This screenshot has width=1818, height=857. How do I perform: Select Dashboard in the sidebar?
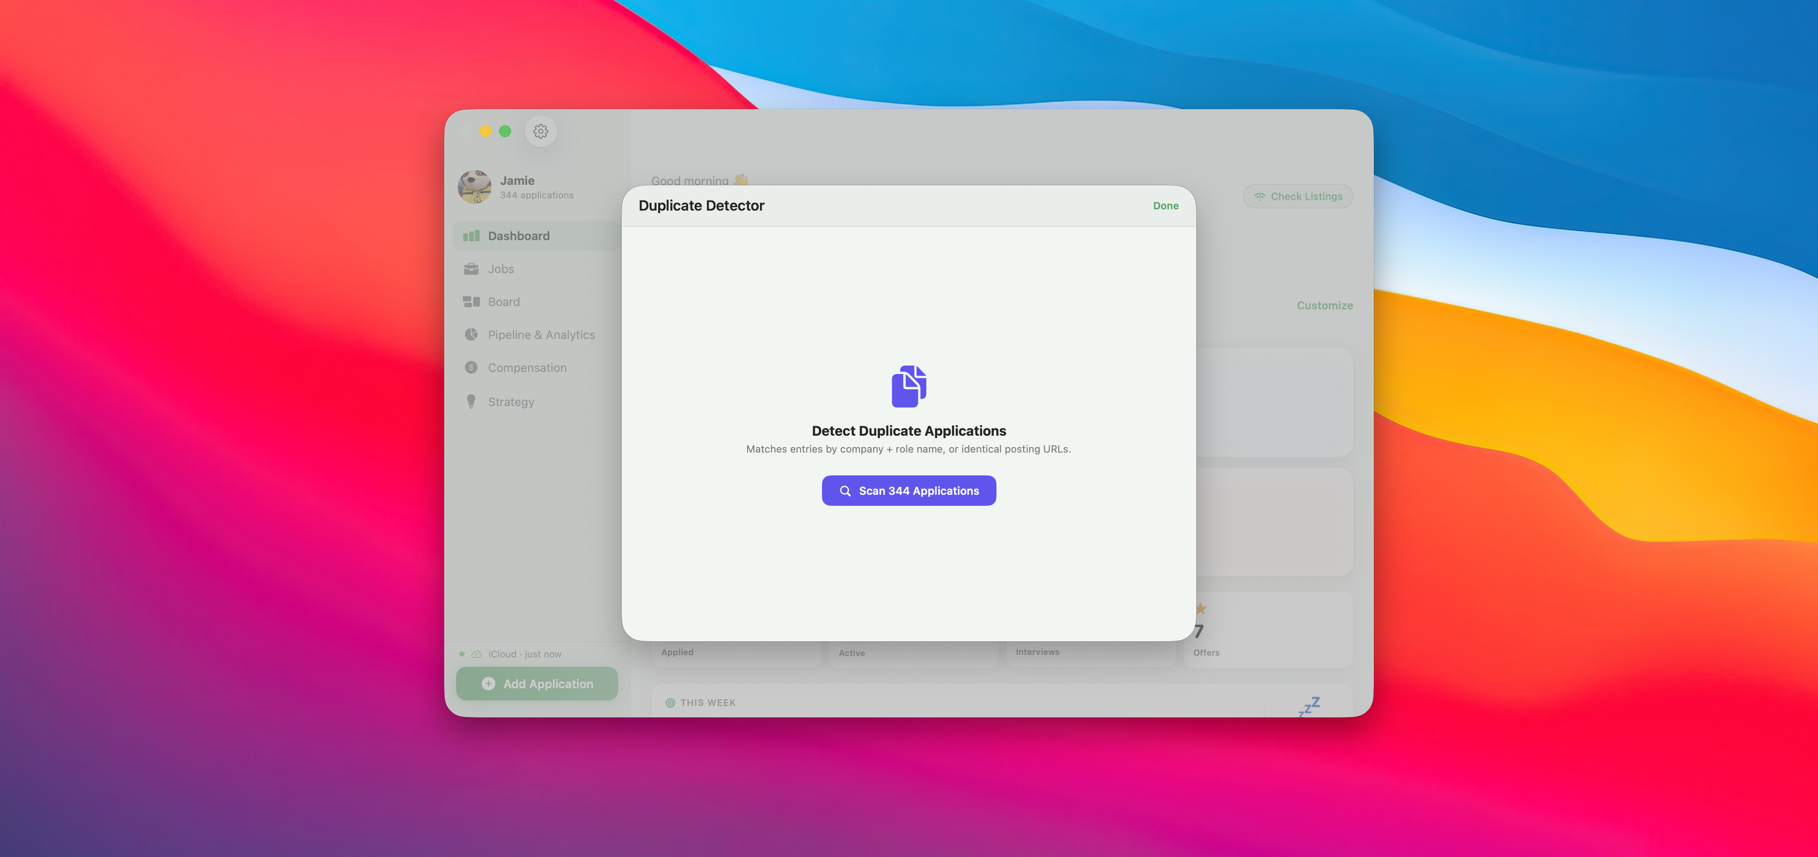(536, 236)
